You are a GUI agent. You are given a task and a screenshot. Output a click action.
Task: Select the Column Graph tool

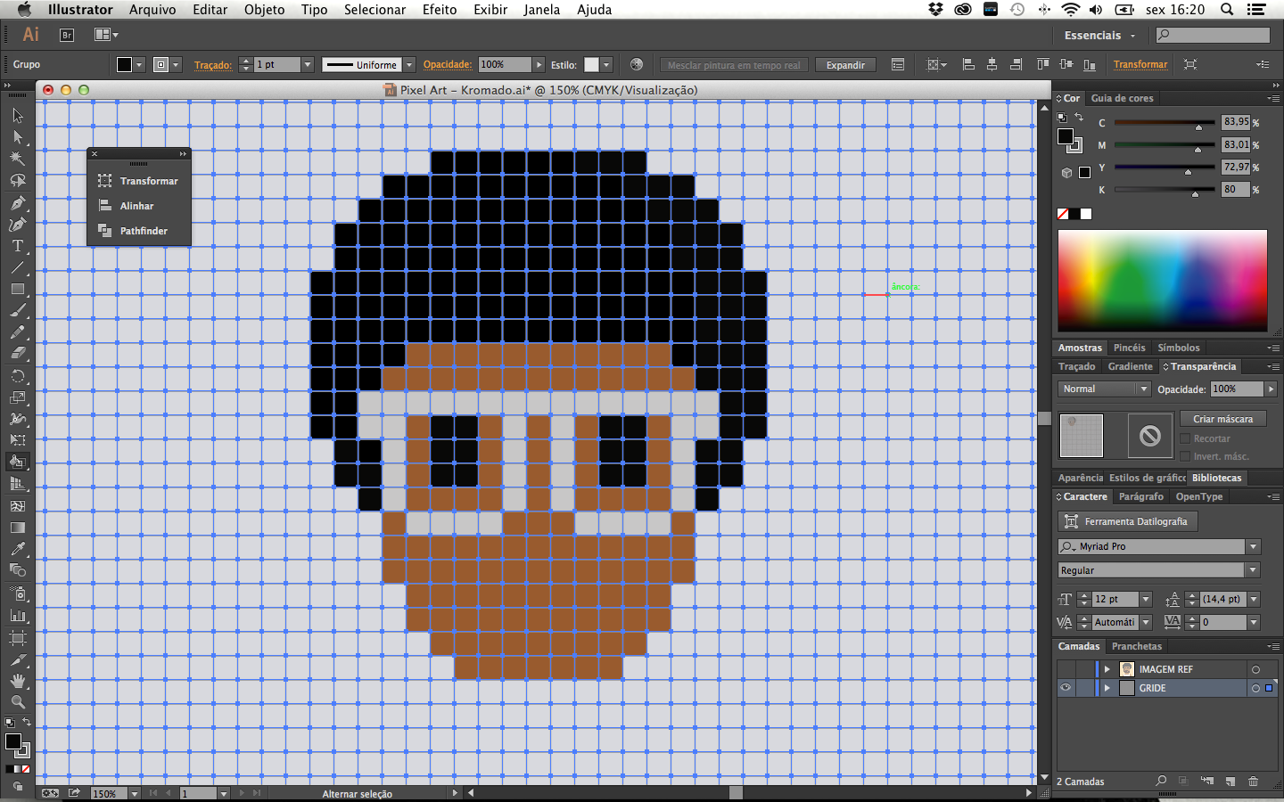point(18,615)
